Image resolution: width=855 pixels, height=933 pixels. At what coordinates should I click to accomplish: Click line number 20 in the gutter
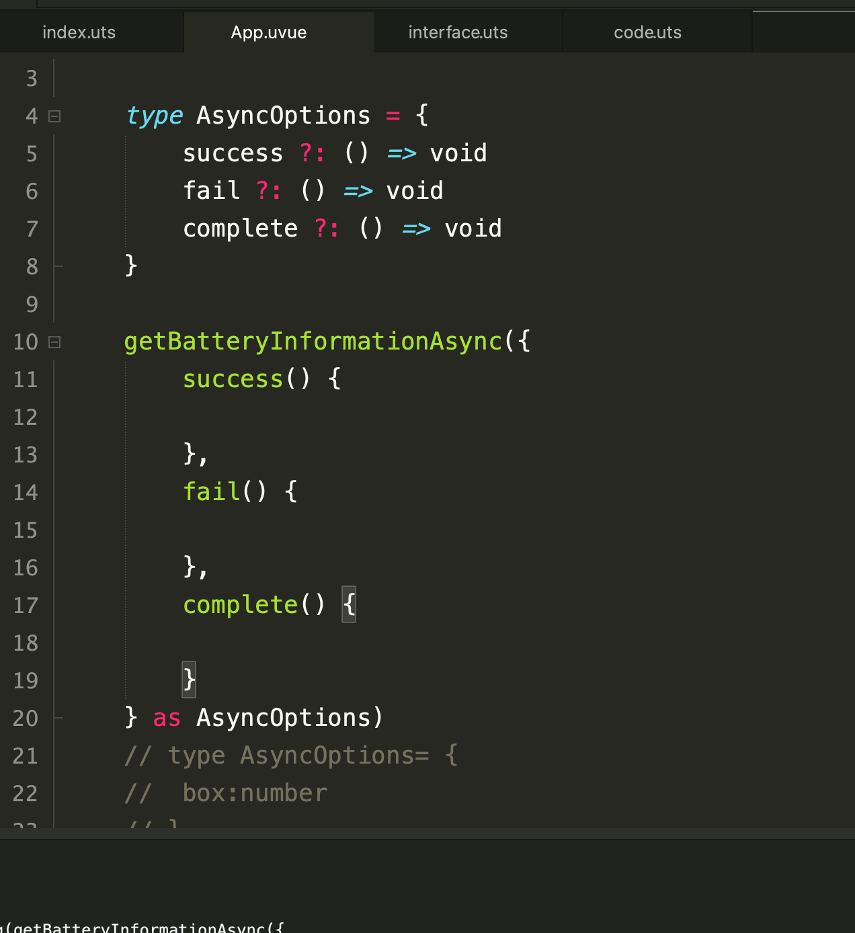click(26, 719)
